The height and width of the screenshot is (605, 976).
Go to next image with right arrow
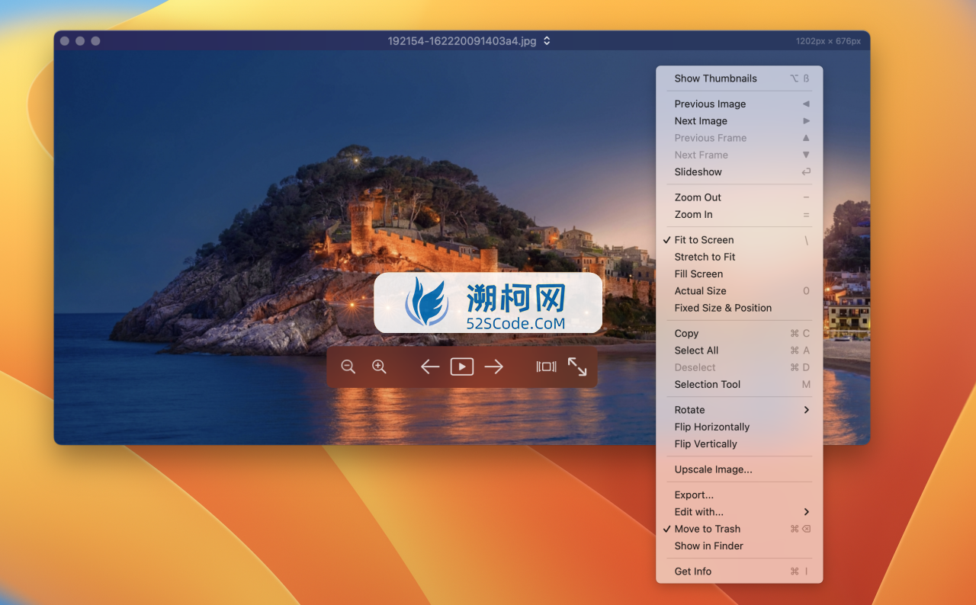click(x=494, y=367)
